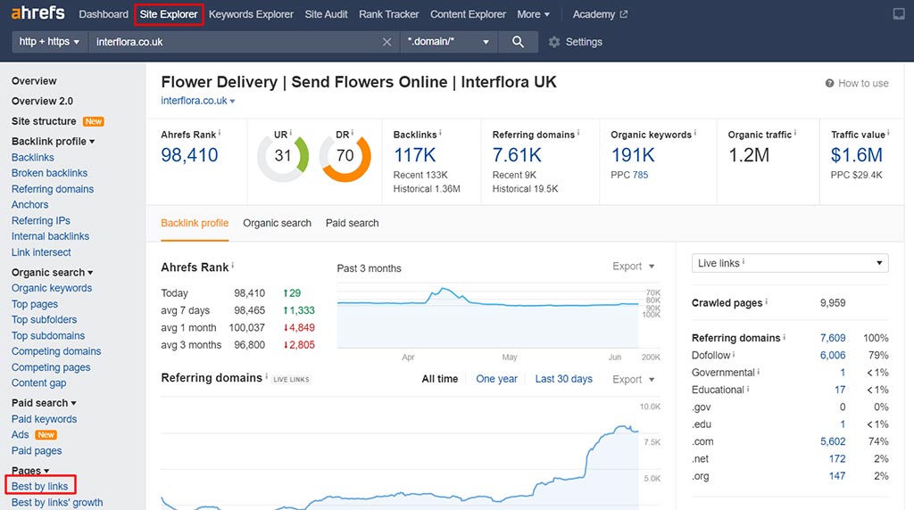Click the .com count 5,602
The height and width of the screenshot is (510, 914).
coord(833,441)
